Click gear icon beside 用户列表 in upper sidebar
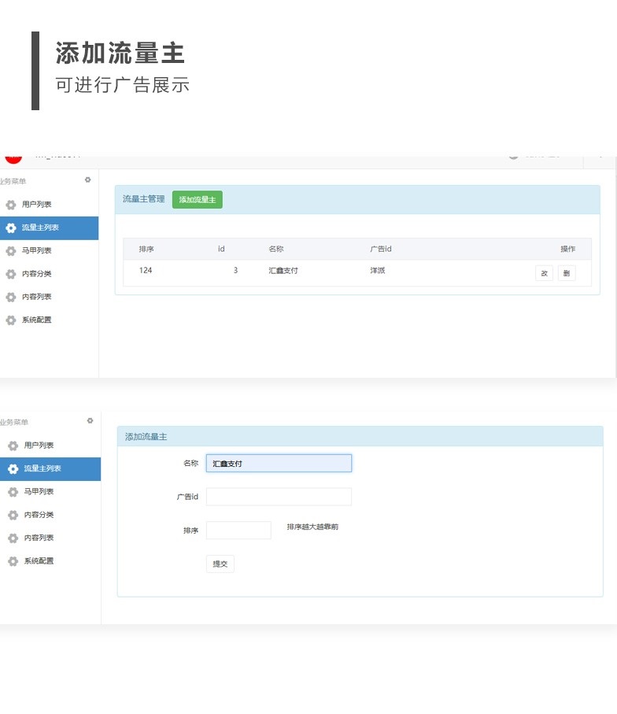The image size is (617, 714). tap(11, 205)
